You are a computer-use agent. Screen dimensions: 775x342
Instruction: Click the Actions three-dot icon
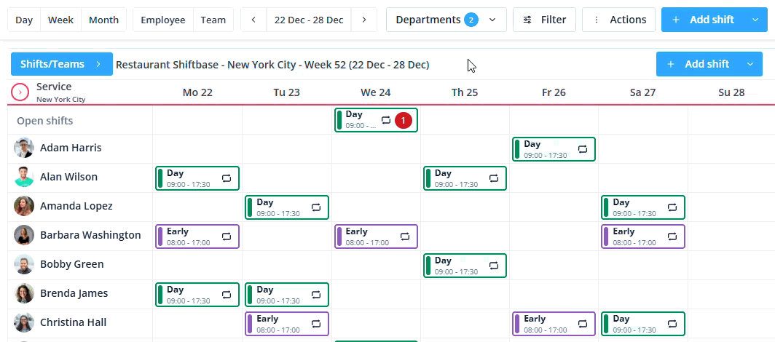597,20
